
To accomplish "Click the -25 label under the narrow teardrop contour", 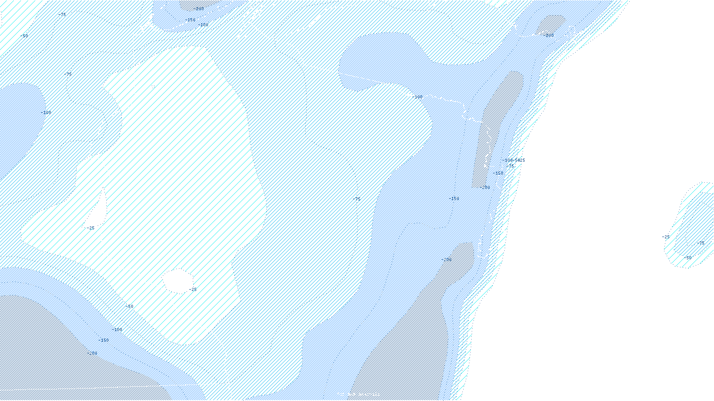I will coord(91,228).
